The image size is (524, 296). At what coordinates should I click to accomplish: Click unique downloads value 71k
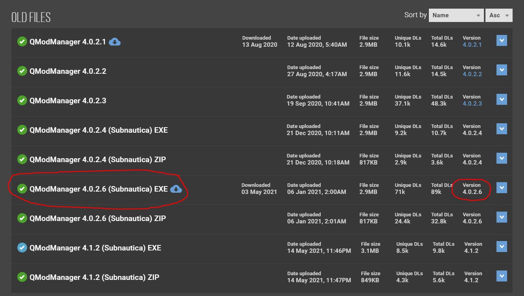pyautogui.click(x=400, y=192)
